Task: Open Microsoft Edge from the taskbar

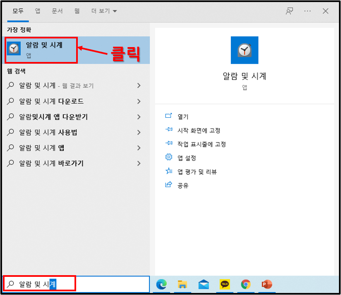Action: tap(161, 284)
